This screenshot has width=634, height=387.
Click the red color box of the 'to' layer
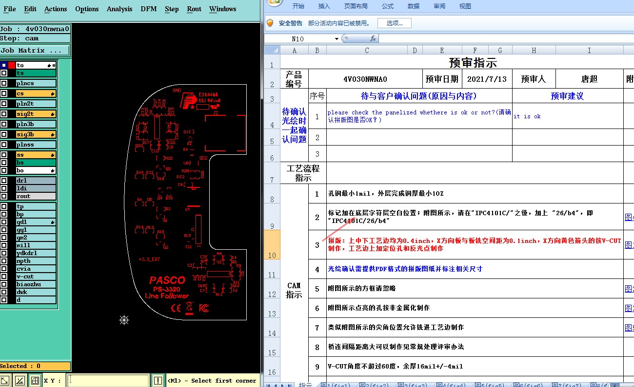tap(12, 65)
